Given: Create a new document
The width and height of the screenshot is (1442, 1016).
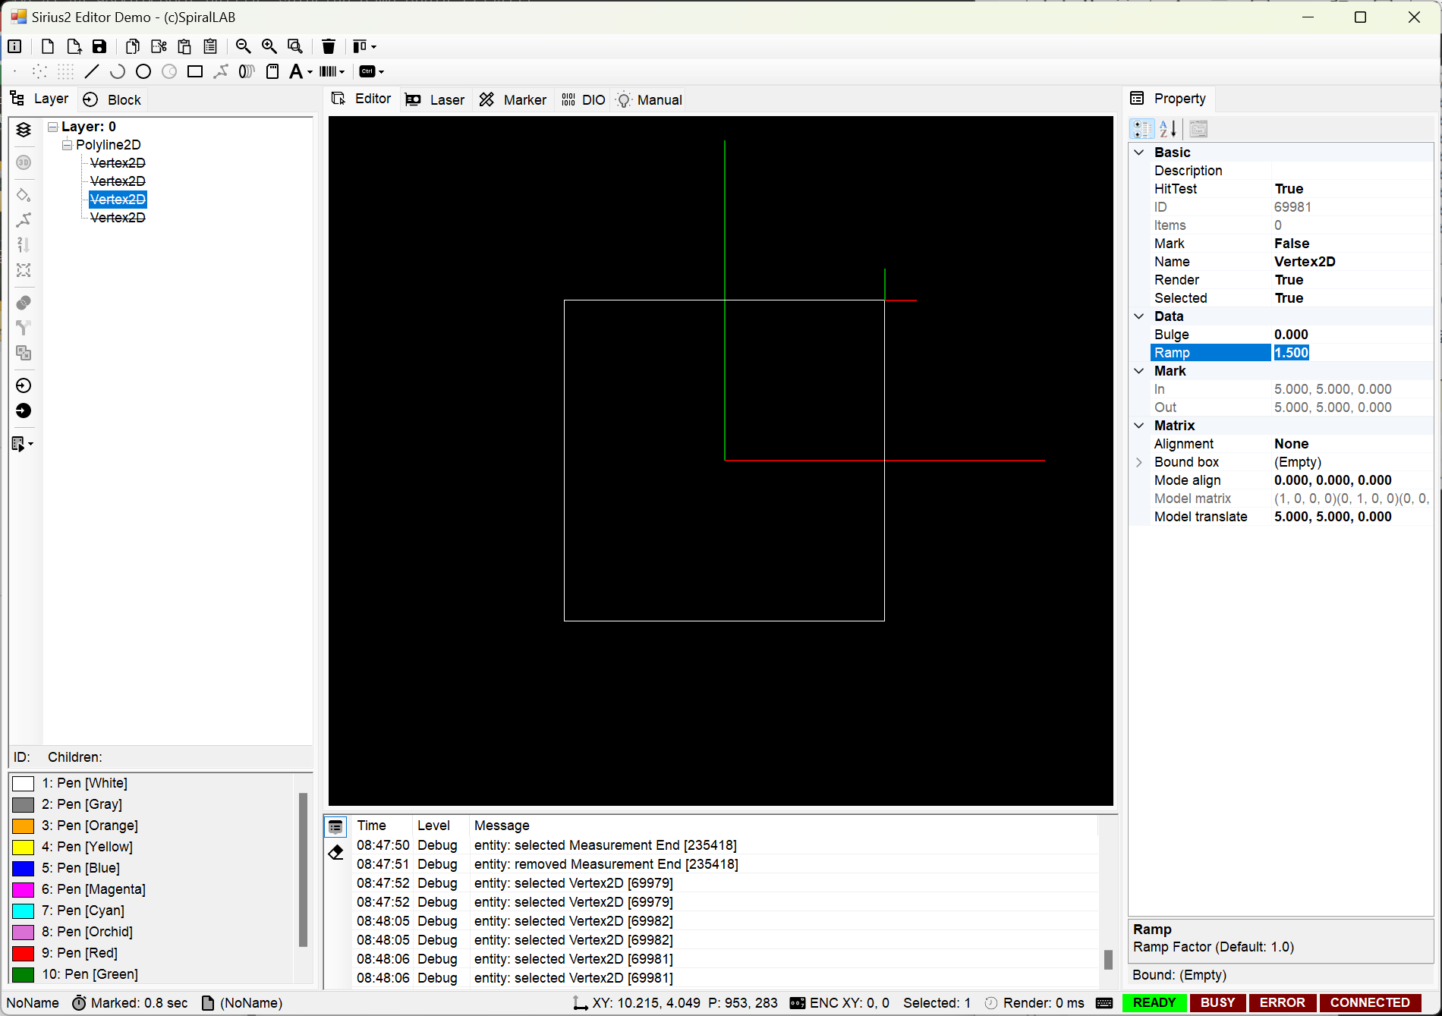Looking at the screenshot, I should pos(48,46).
